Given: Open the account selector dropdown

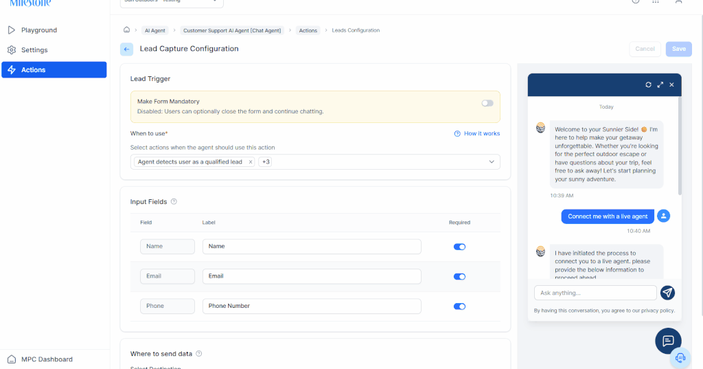Looking at the screenshot, I should point(172,2).
